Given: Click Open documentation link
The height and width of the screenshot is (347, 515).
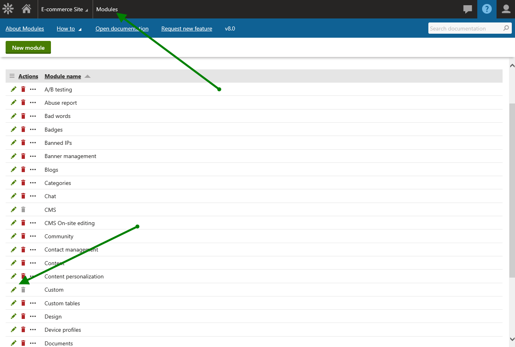Looking at the screenshot, I should [122, 28].
